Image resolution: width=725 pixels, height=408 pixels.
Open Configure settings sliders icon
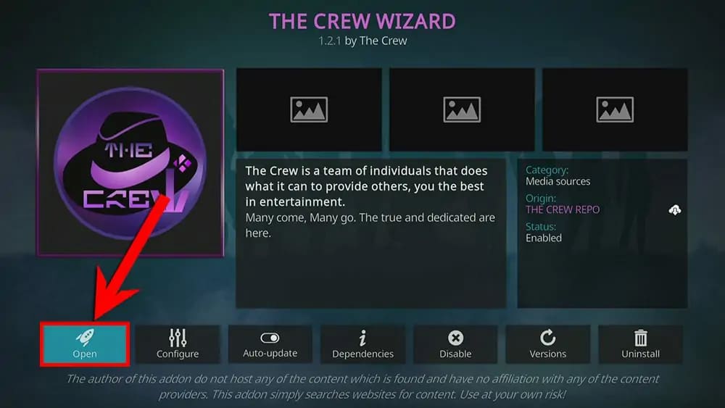click(178, 338)
